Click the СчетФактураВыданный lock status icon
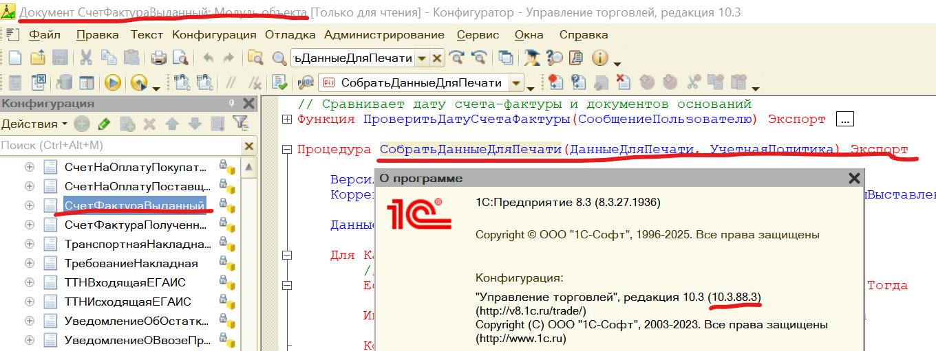The height and width of the screenshot is (351, 936). click(x=228, y=205)
